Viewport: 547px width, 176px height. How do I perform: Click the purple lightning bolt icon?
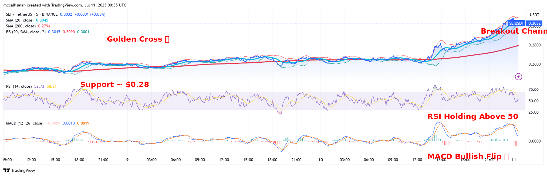point(518,77)
